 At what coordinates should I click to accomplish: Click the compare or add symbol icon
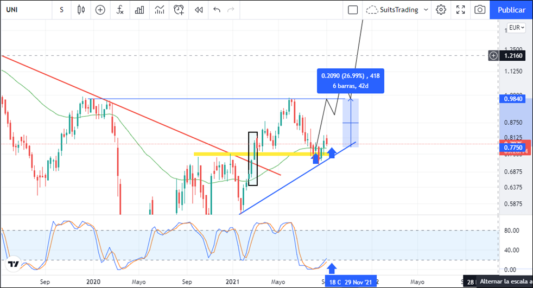(100, 10)
